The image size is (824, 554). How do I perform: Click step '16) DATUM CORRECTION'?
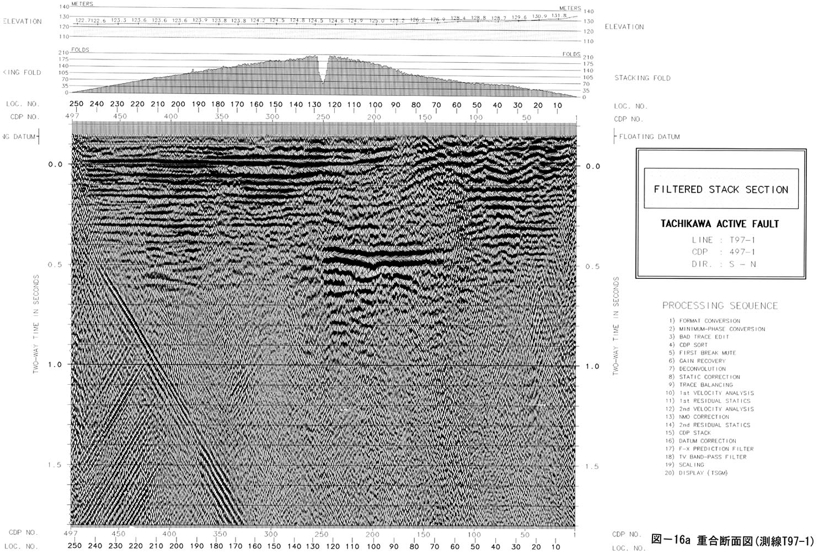tap(701, 441)
